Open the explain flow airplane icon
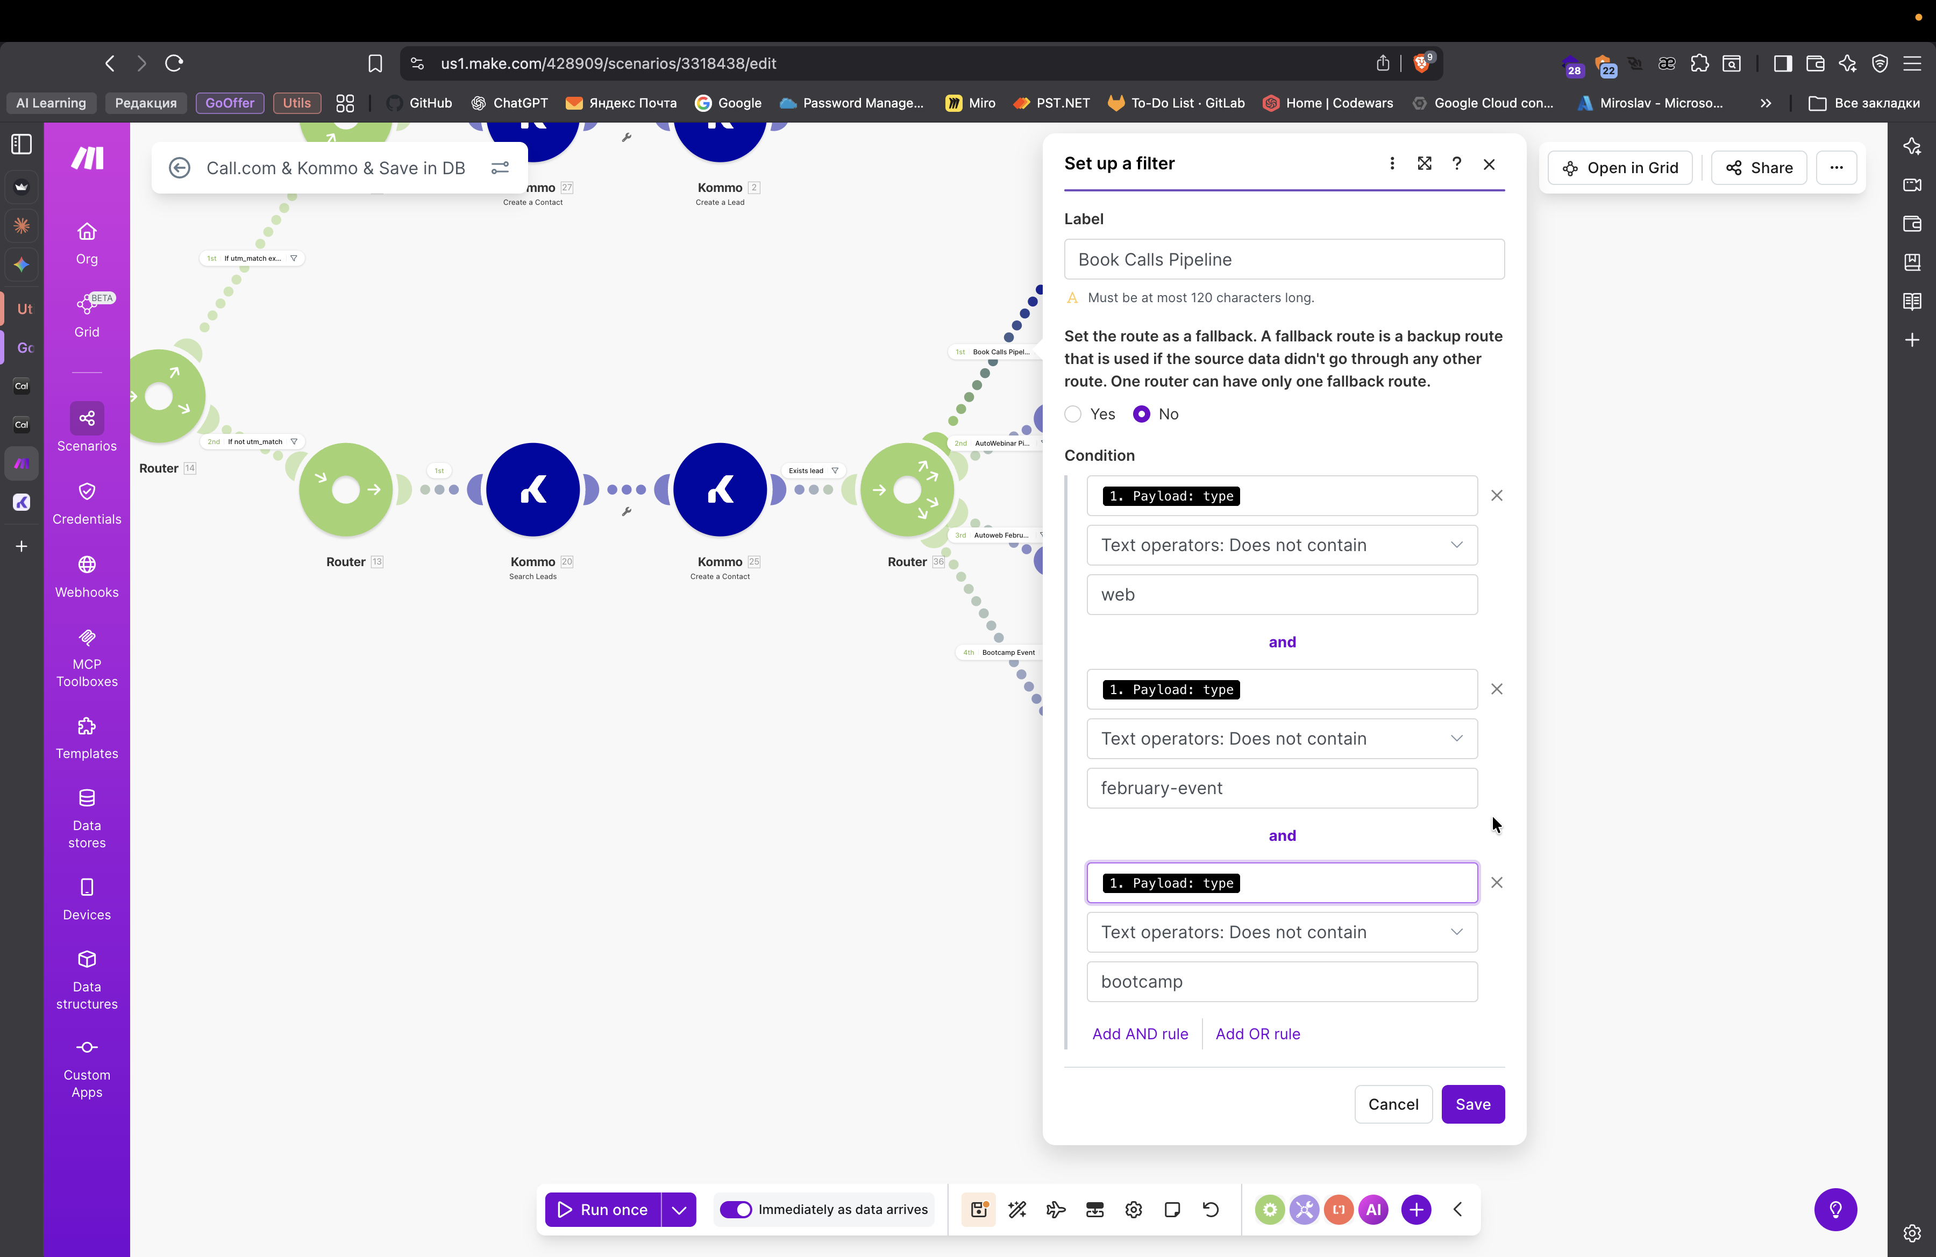Screen dimensions: 1936x1257 point(1056,1209)
